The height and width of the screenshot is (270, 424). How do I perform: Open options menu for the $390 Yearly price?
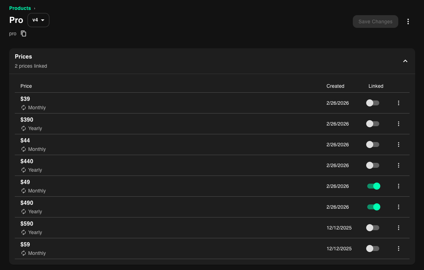click(399, 124)
